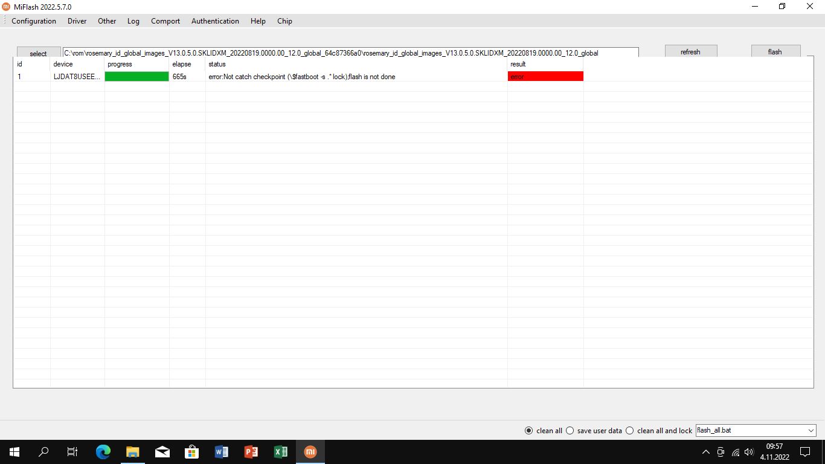
Task: Open Task View from the taskbar
Action: tap(72, 452)
